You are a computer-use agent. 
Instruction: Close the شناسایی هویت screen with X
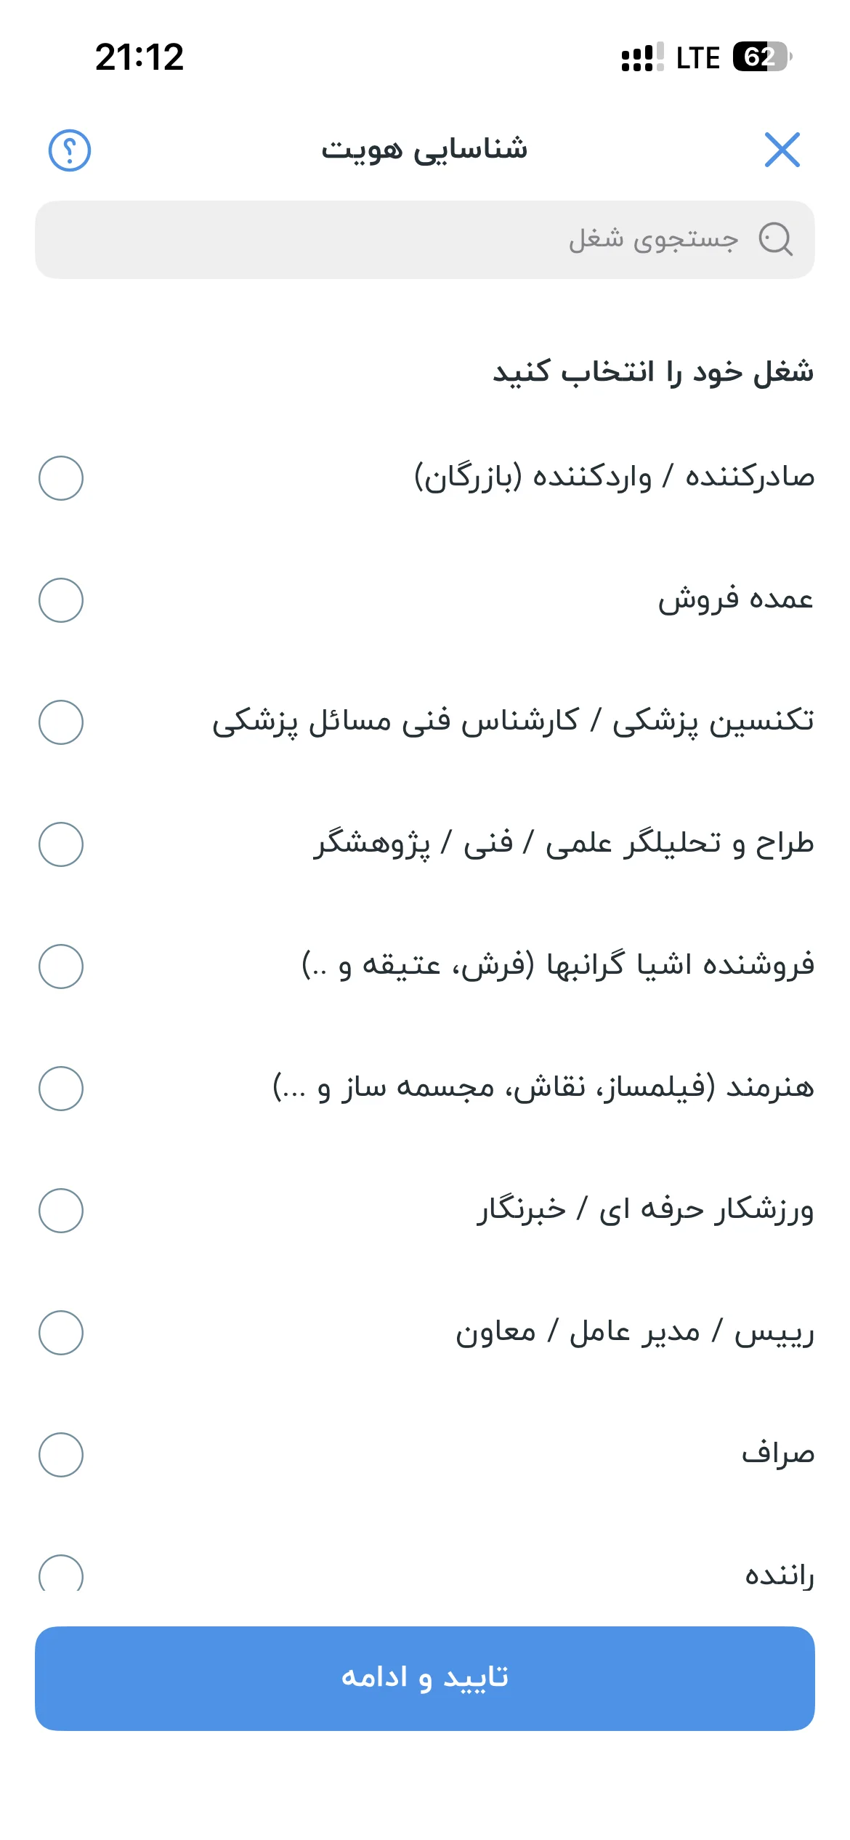coord(782,150)
